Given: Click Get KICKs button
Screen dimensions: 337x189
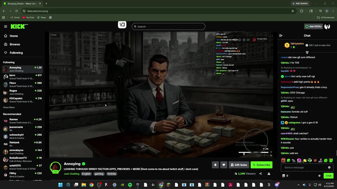Looking at the screenshot, I should pyautogui.click(x=313, y=27).
